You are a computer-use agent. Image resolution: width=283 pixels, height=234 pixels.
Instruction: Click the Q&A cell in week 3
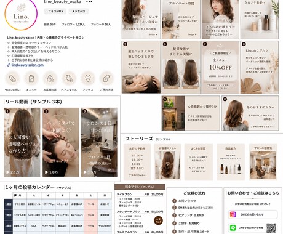click(x=34, y=226)
